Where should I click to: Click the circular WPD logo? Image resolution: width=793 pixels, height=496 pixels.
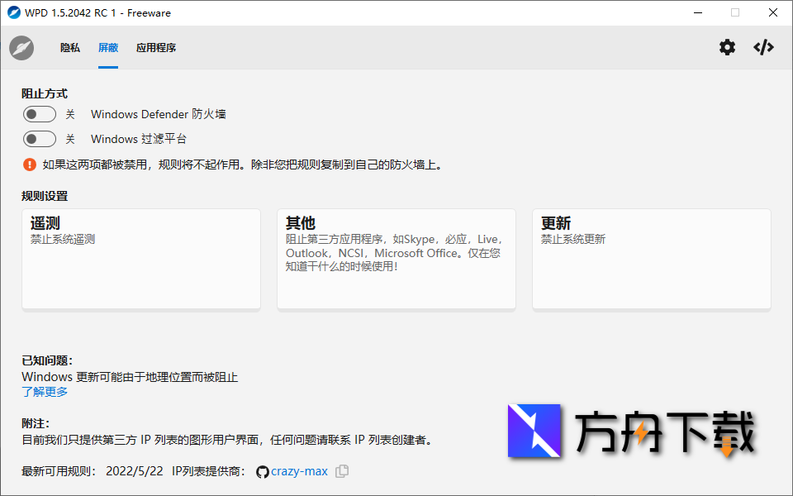point(21,47)
